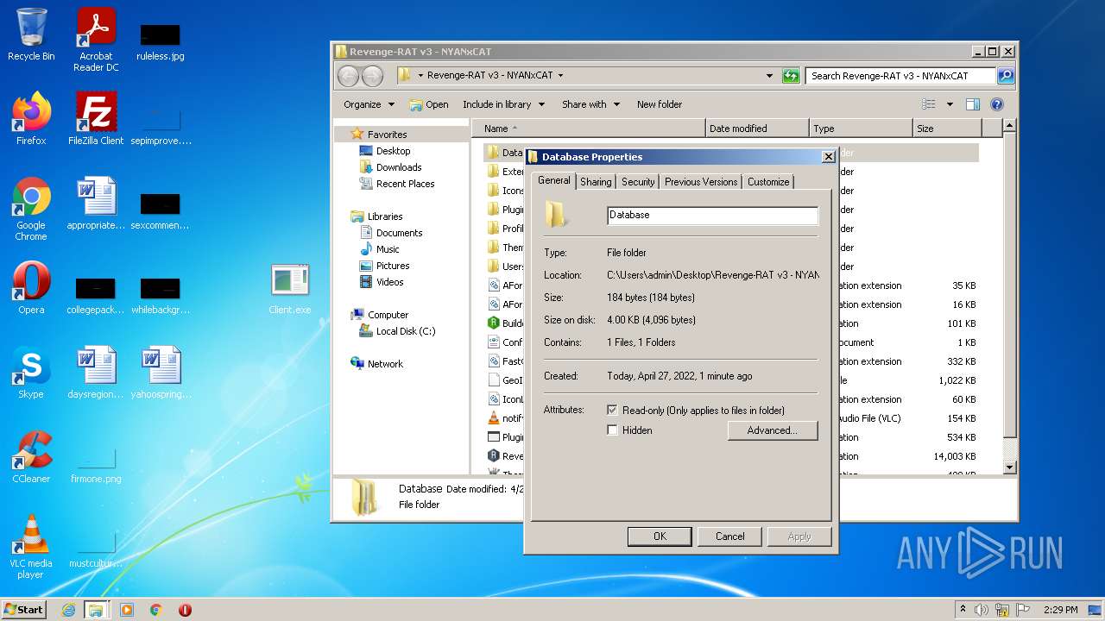Switch to the Security tab
This screenshot has height=621, width=1105.
[638, 182]
